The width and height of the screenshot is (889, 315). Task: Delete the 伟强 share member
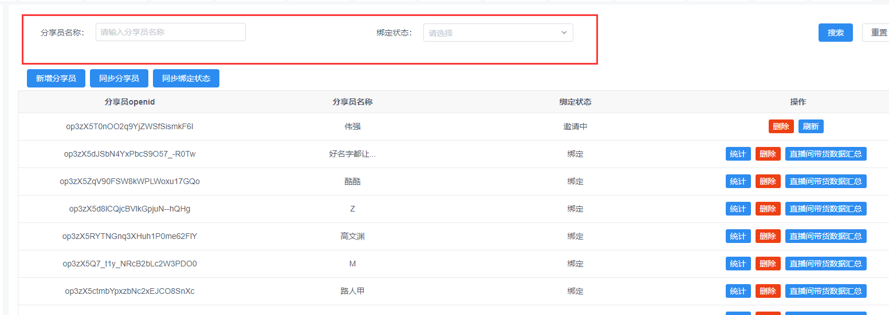click(781, 126)
